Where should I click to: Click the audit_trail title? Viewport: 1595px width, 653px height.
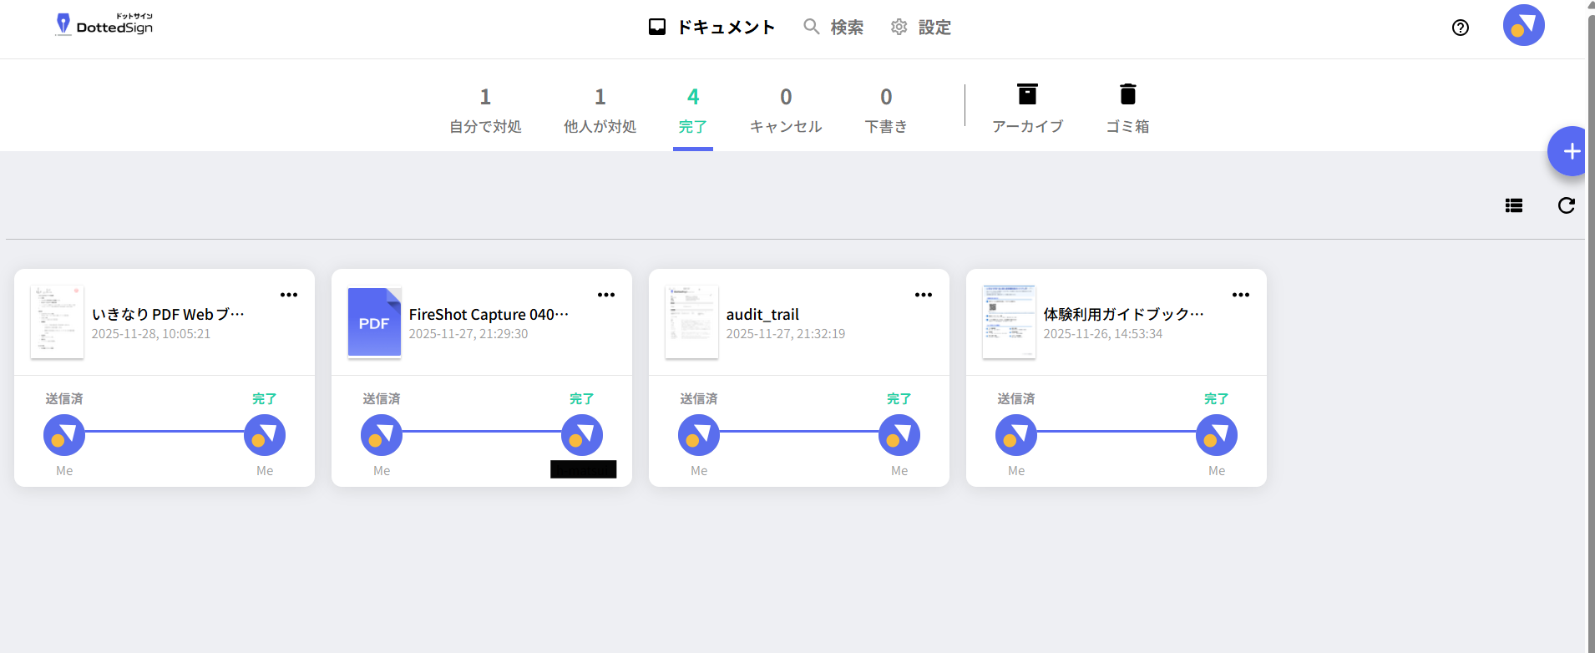tap(762, 315)
